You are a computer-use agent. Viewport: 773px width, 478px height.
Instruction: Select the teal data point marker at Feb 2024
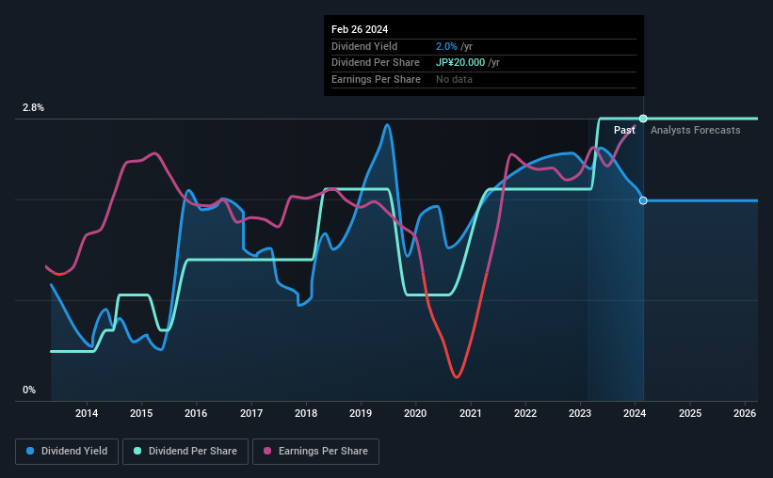643,119
